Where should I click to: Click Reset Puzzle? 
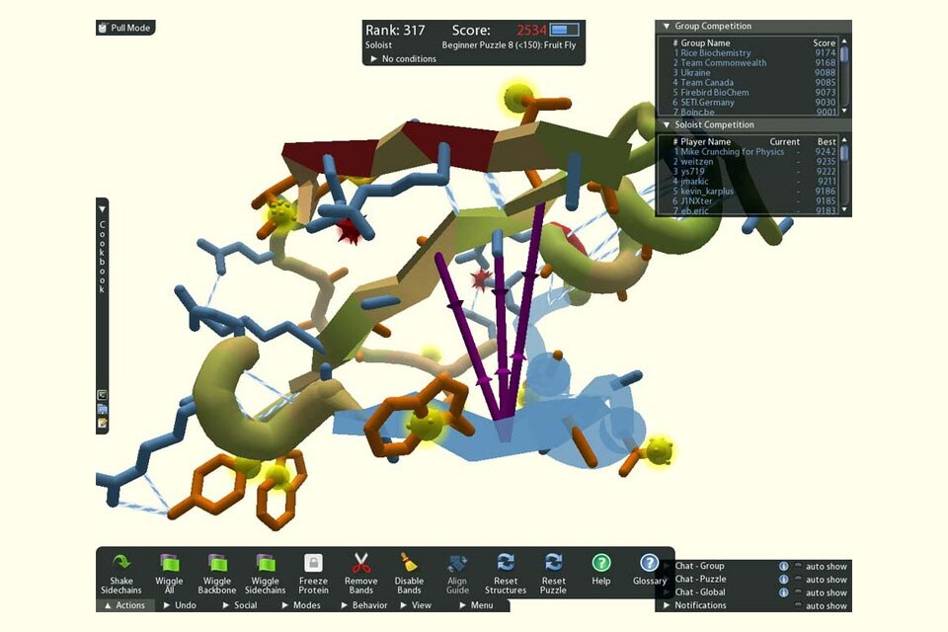click(x=553, y=574)
